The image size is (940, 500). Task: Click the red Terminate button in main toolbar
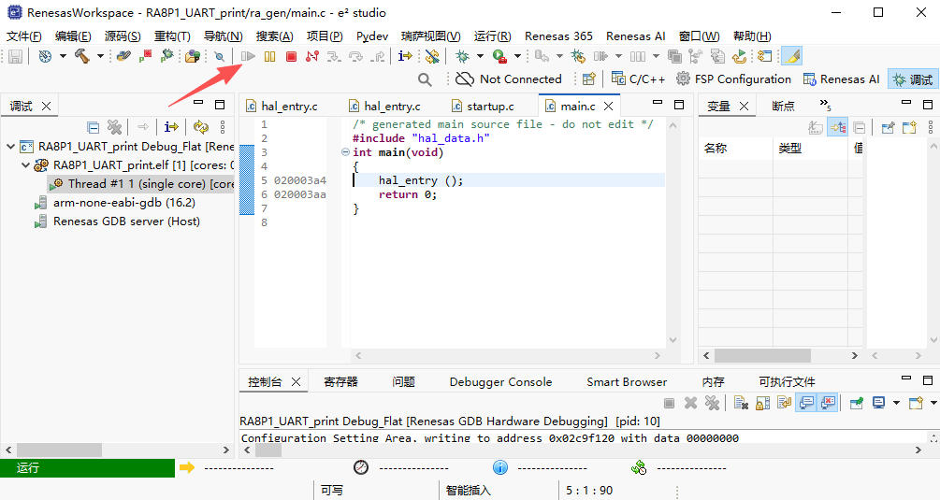[291, 56]
